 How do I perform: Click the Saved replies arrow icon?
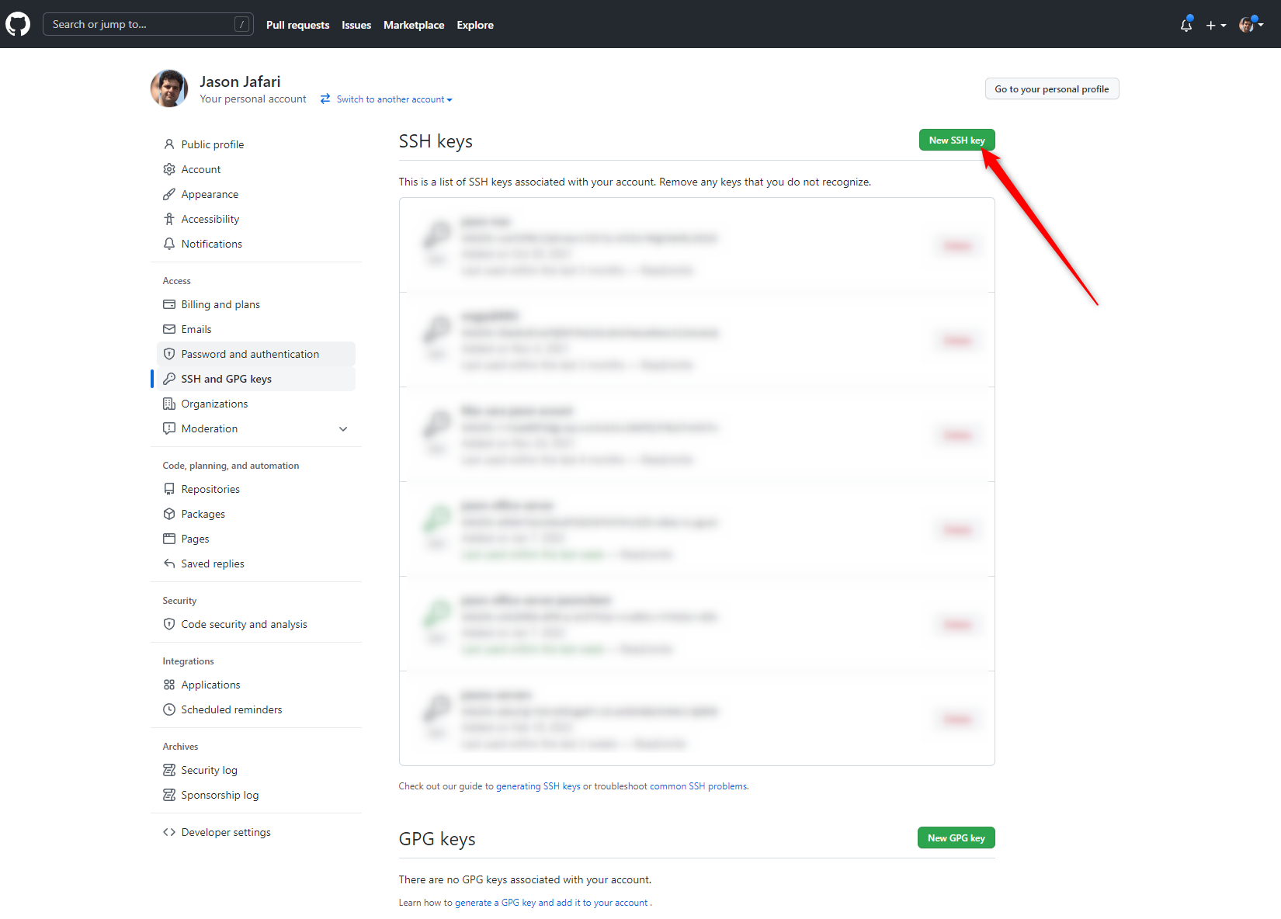tap(169, 564)
